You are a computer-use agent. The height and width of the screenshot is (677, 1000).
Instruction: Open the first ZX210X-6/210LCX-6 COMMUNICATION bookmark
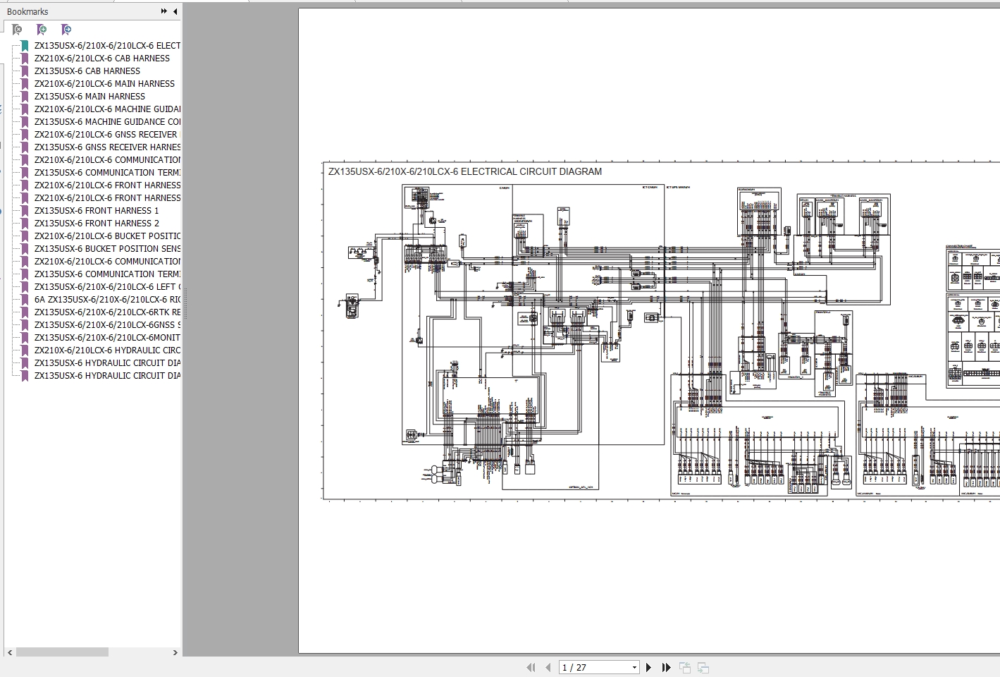[x=107, y=160]
